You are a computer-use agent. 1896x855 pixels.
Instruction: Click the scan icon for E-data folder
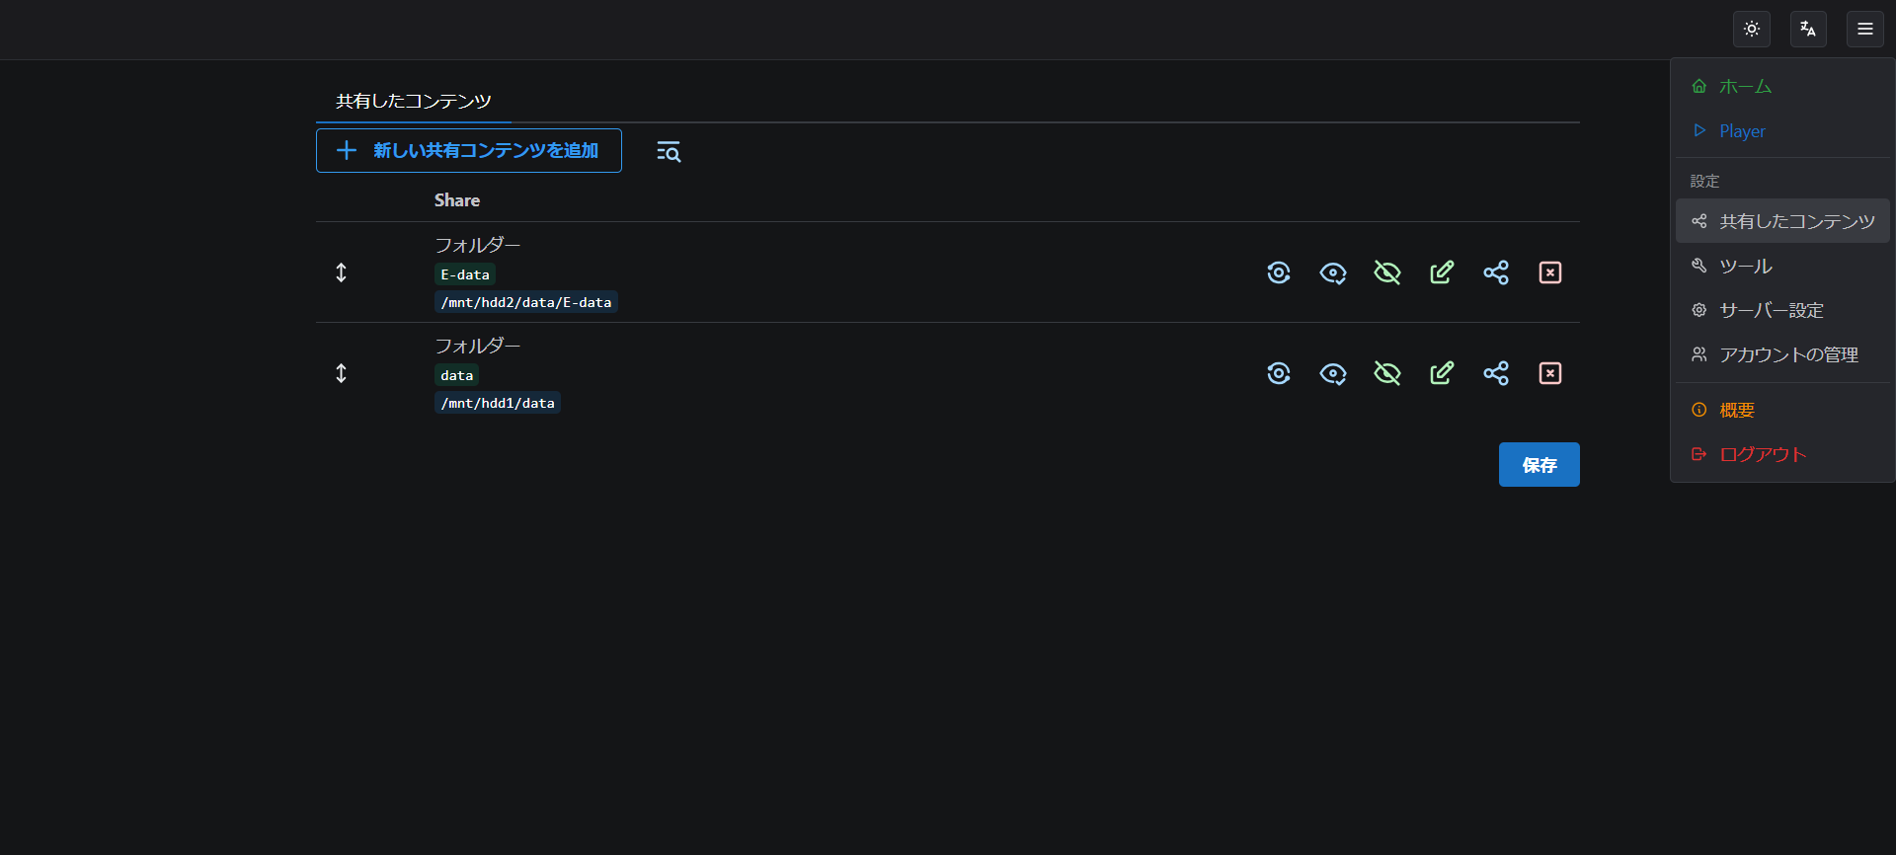[x=1278, y=272]
